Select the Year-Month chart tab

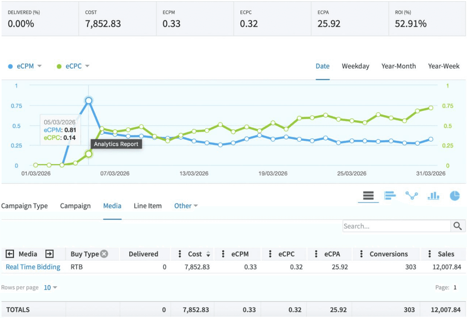[x=399, y=66]
